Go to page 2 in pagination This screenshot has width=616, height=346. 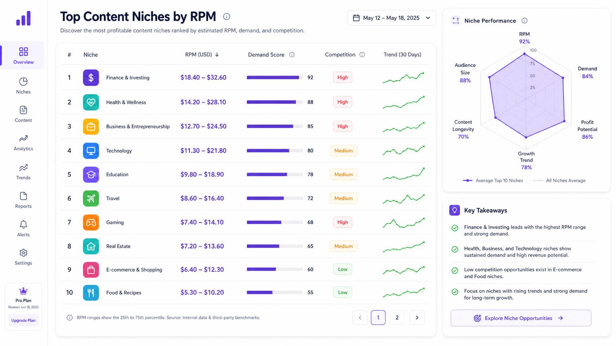[397, 318]
